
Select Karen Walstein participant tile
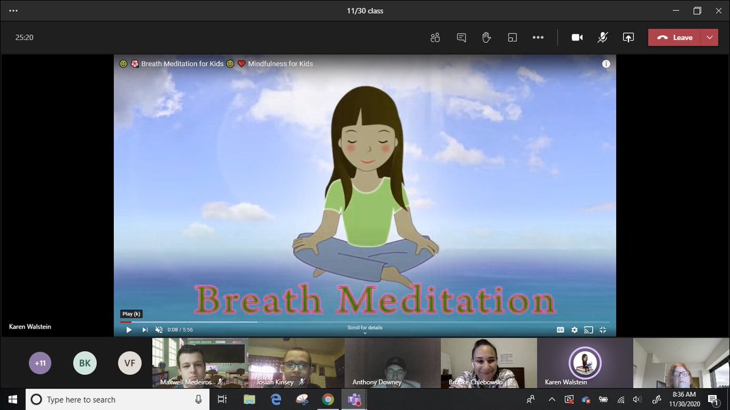pyautogui.click(x=585, y=363)
